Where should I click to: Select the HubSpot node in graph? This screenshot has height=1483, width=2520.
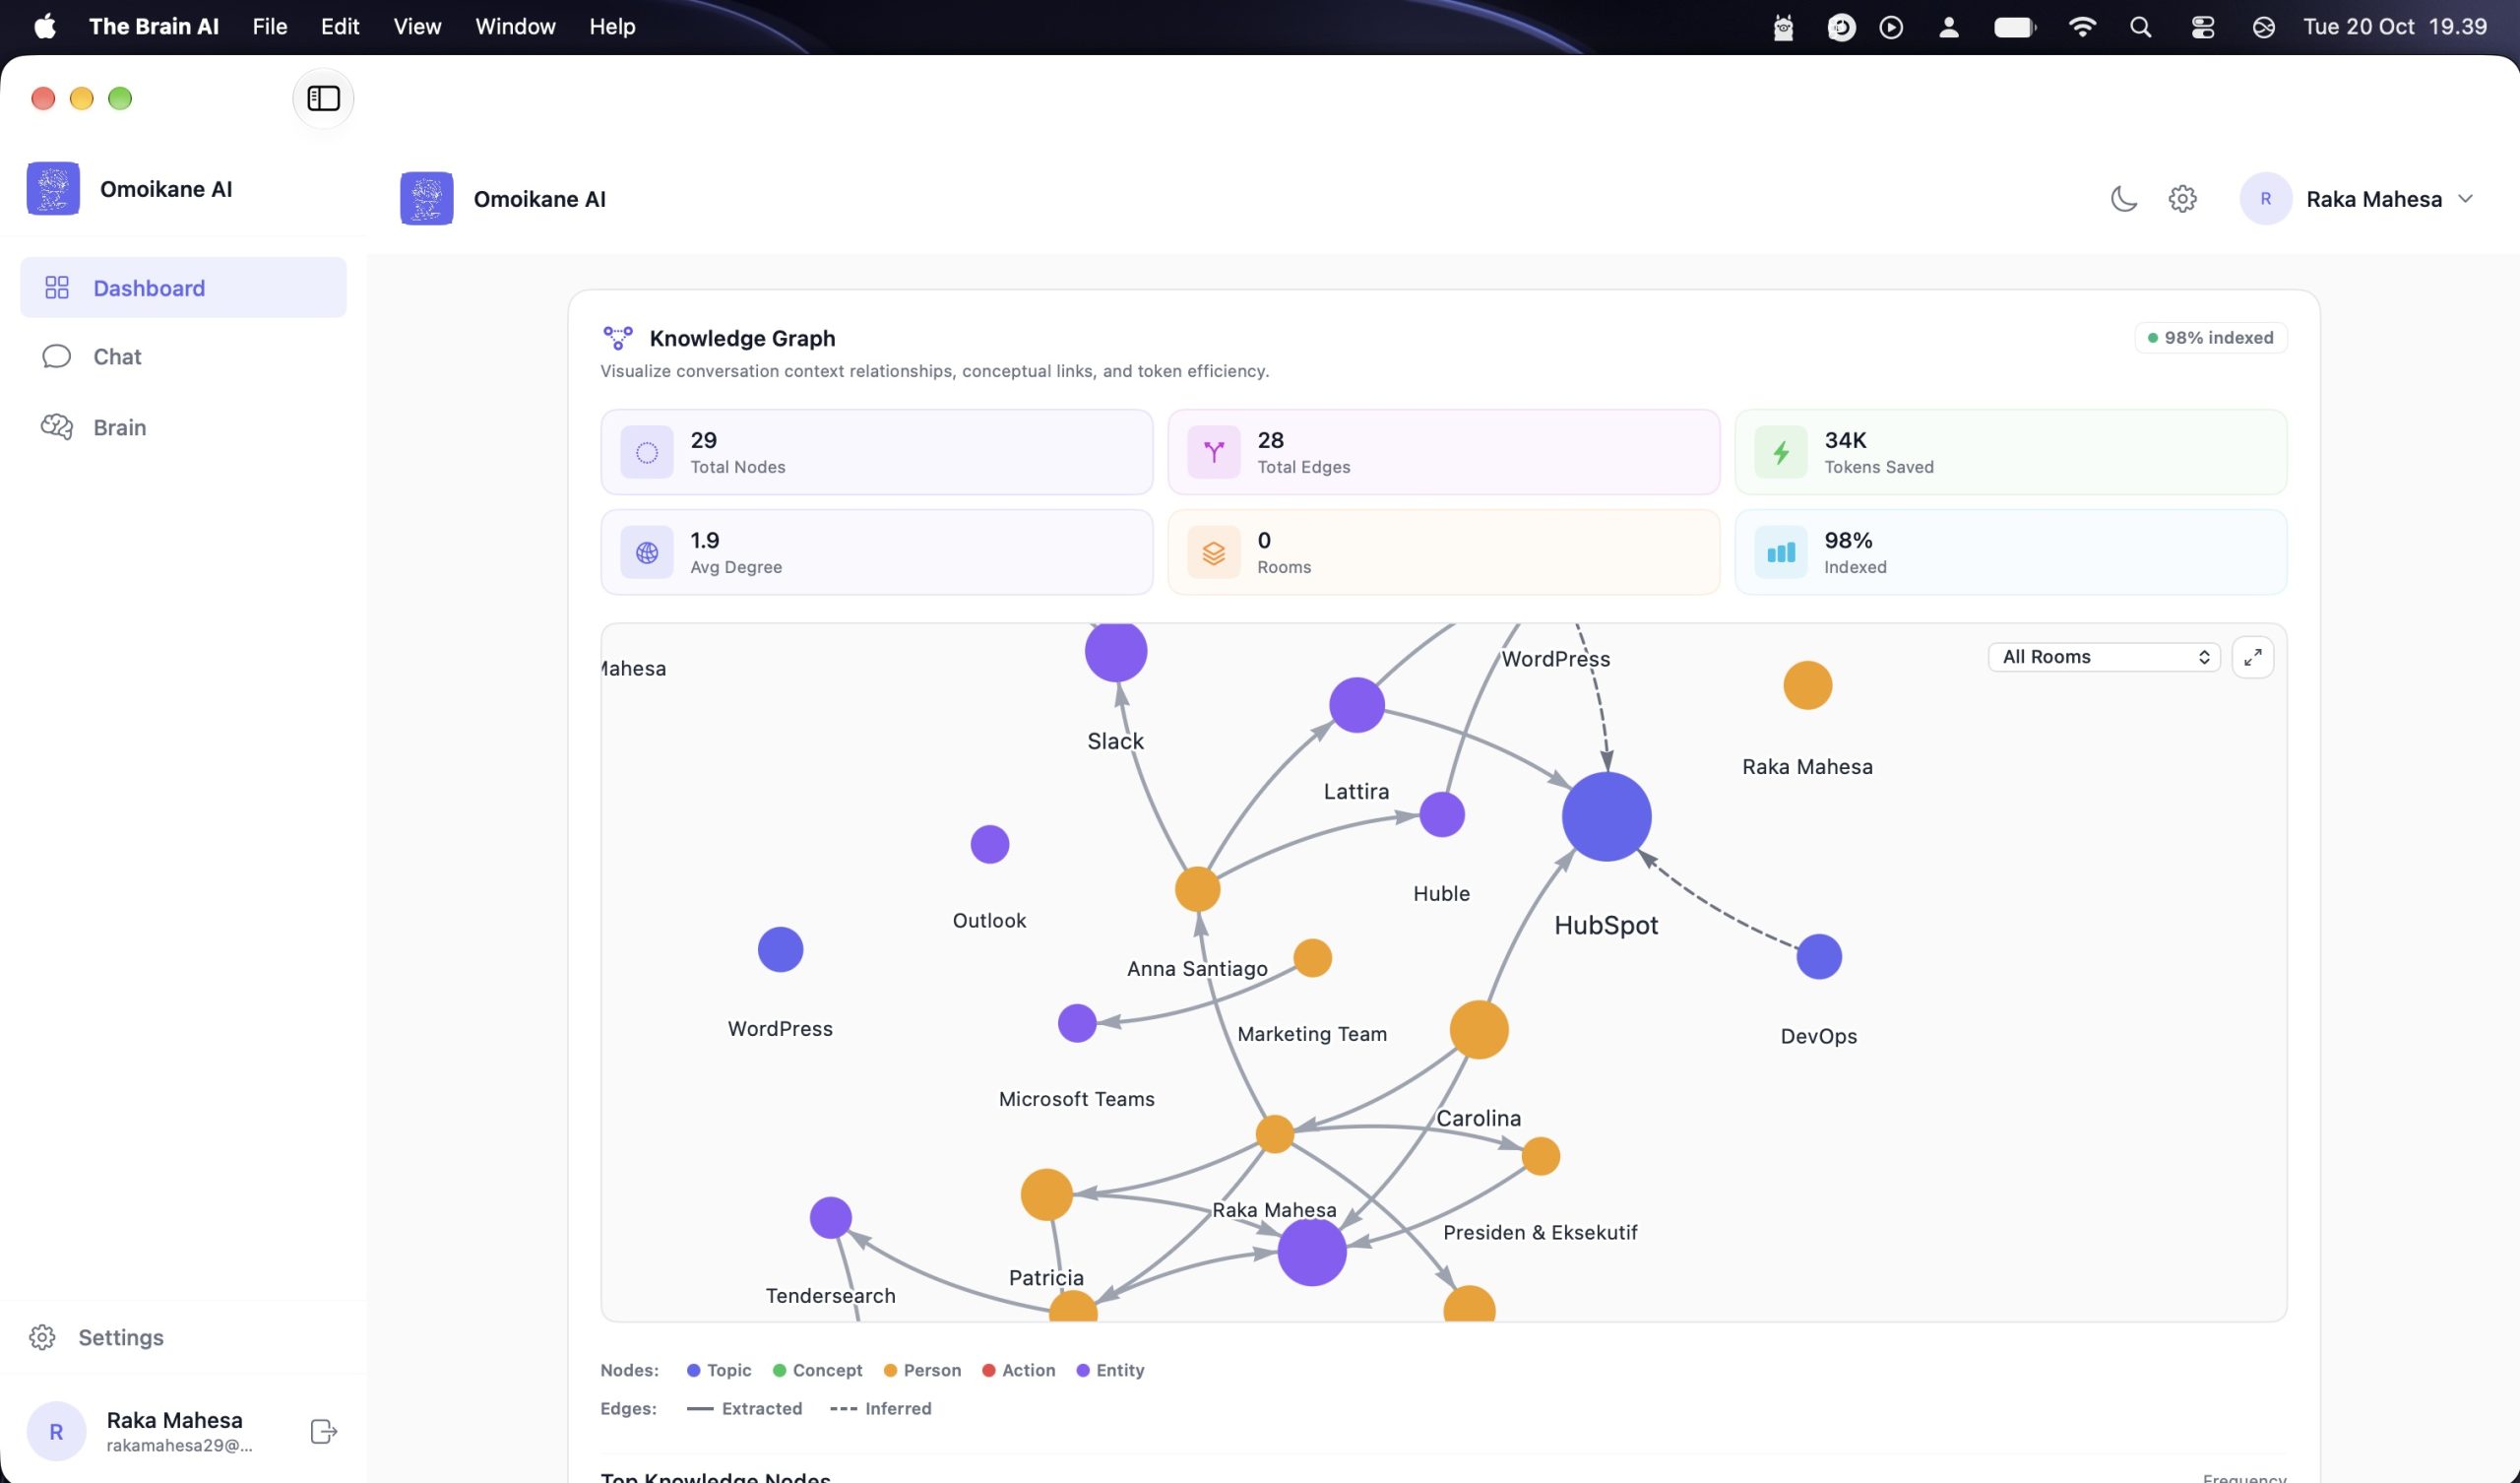1606,816
